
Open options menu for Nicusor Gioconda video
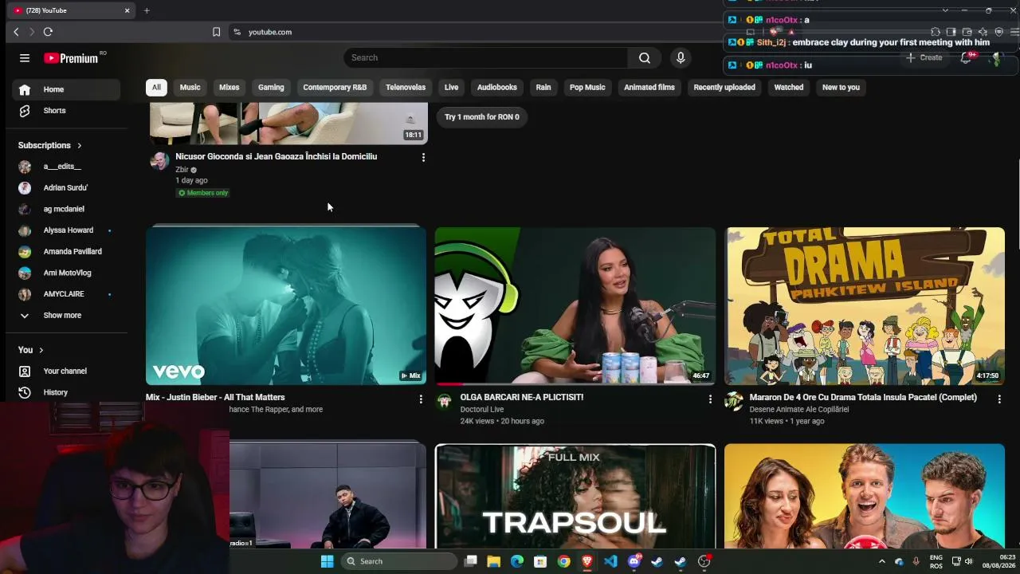point(423,158)
